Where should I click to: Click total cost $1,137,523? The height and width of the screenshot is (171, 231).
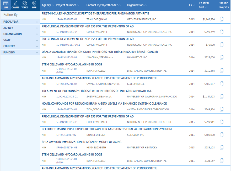(209, 96)
